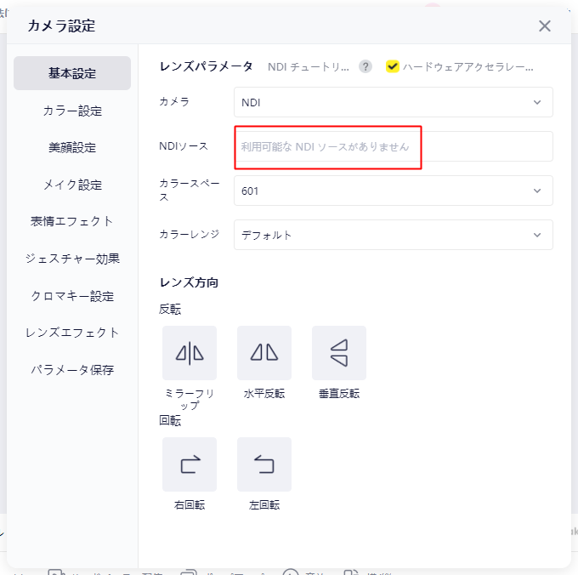Viewport: 578px width, 575px height.
Task: Open the NDI チュートリアル link
Action: 309,66
